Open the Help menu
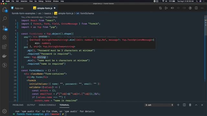 [62, 1]
